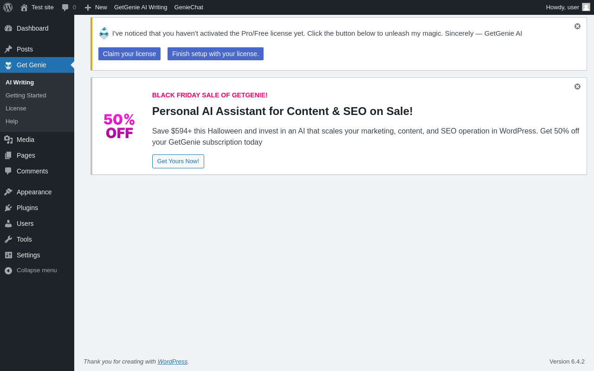Open the Tools wrench icon
The width and height of the screenshot is (594, 371).
pyautogui.click(x=8, y=239)
